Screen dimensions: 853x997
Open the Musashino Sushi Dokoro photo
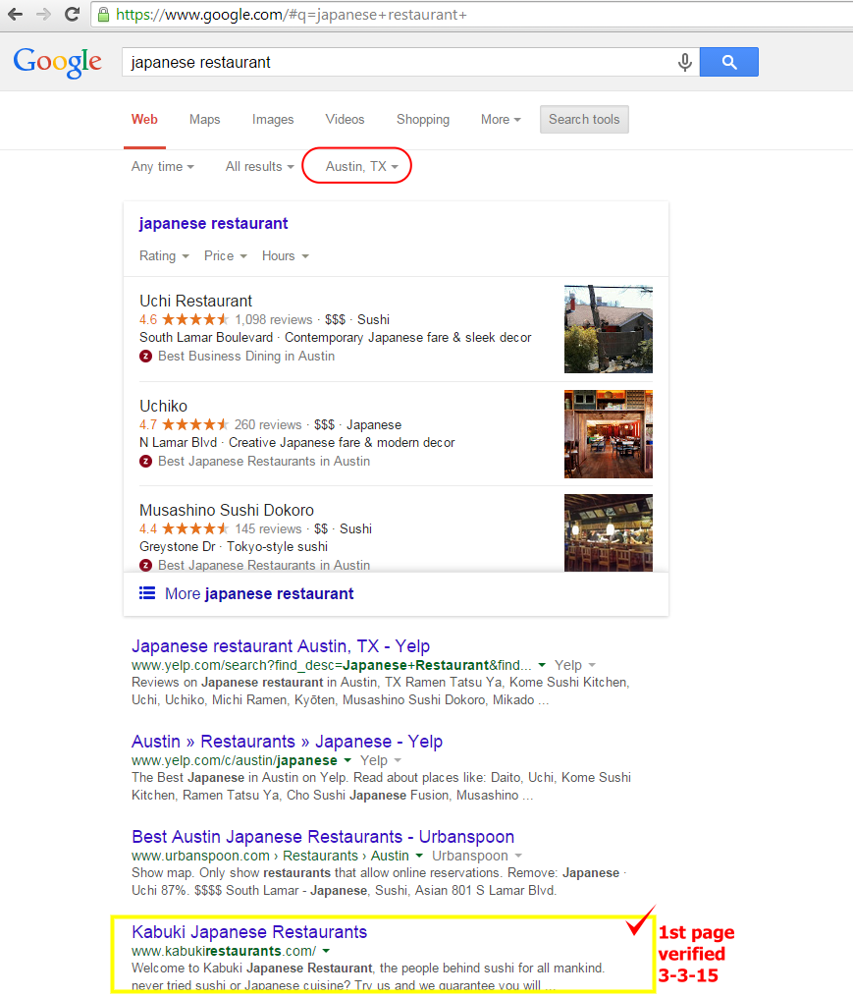click(609, 532)
